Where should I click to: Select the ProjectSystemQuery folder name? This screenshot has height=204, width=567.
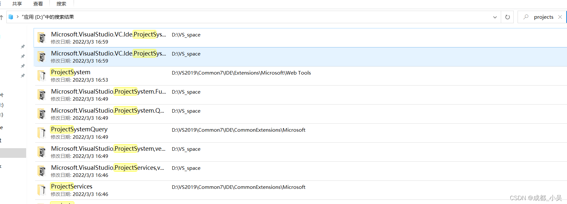[79, 129]
